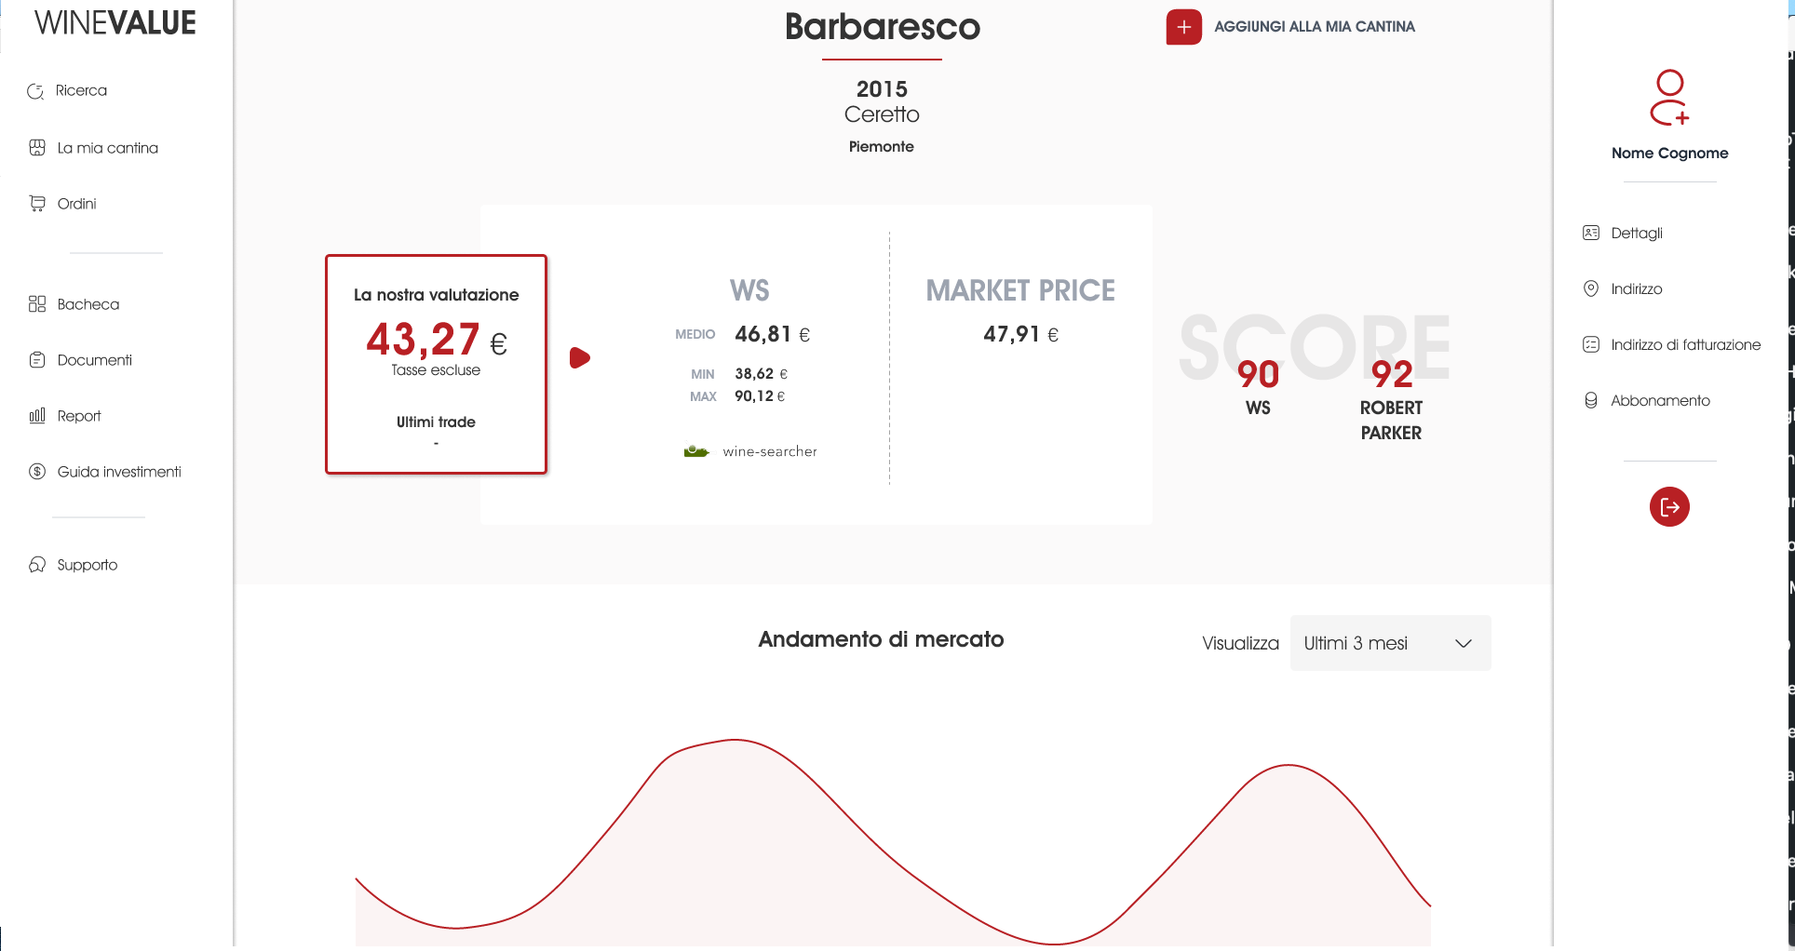Click the Nome Cognome profile name

click(1669, 154)
